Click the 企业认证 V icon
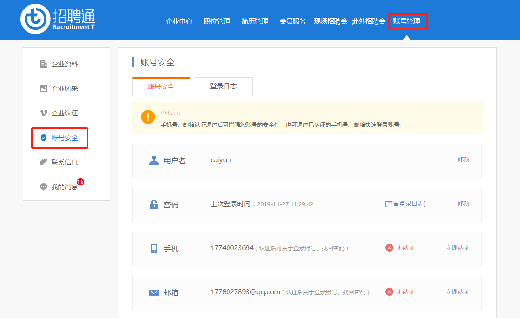Image resolution: width=520 pixels, height=318 pixels. 44,113
